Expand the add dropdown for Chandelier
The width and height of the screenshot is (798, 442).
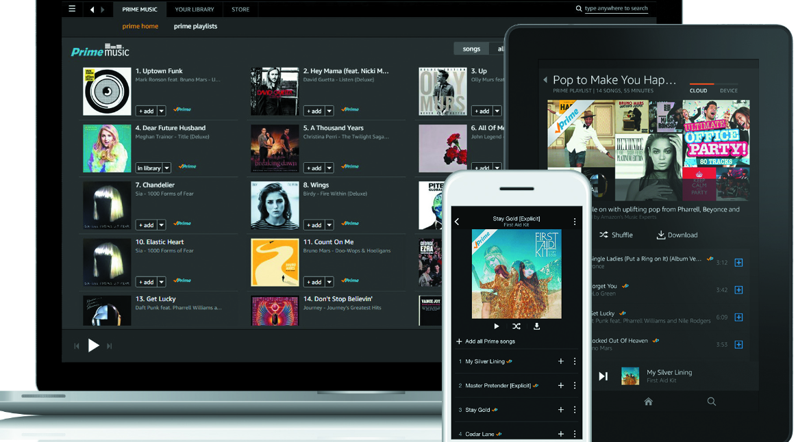coord(162,225)
